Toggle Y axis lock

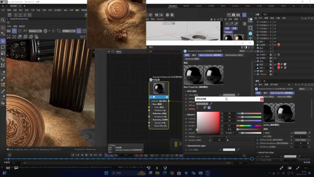[21, 15]
